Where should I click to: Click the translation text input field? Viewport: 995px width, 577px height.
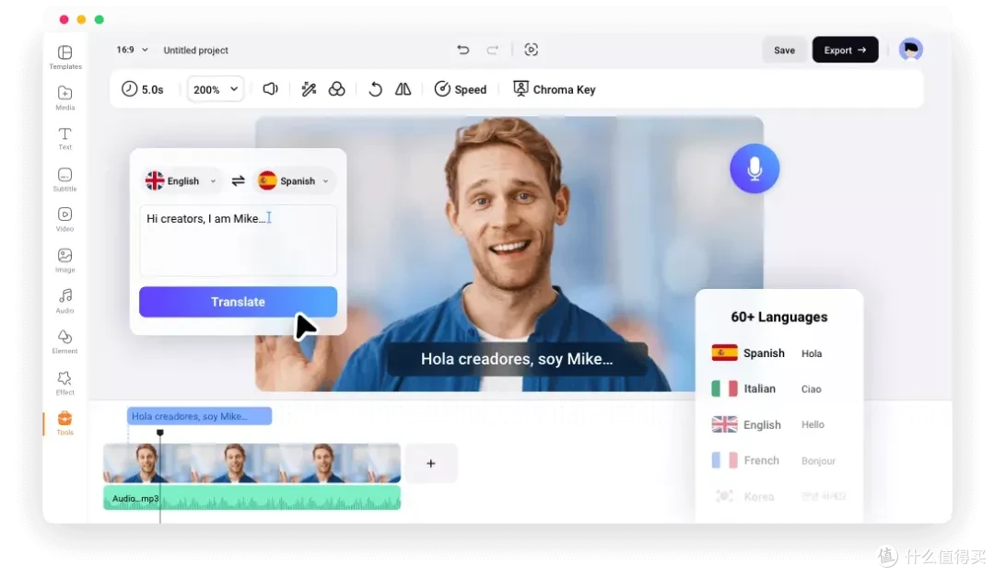pyautogui.click(x=238, y=240)
